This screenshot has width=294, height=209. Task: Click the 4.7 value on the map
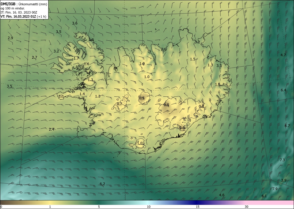point(283,55)
